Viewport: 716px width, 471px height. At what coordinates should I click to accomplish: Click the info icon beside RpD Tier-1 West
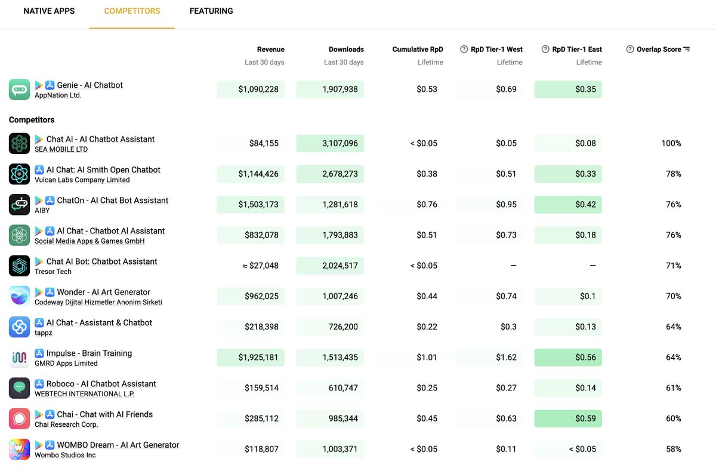(465, 49)
